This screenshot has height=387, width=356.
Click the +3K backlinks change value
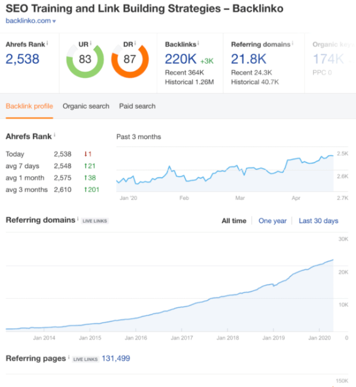(x=207, y=61)
